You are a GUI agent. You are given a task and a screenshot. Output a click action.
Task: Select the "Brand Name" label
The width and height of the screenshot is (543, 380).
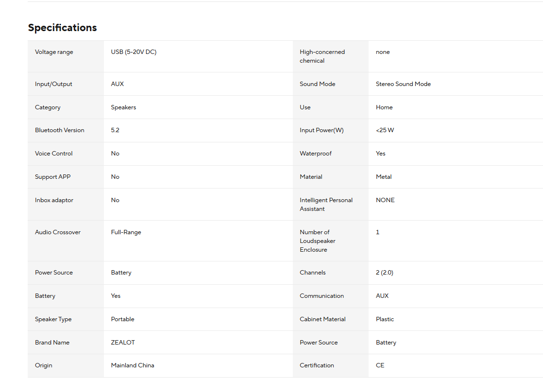[52, 342]
